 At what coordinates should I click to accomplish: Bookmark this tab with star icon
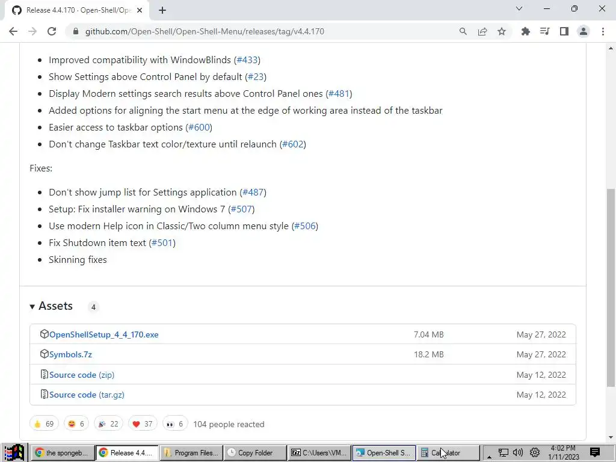click(x=502, y=31)
